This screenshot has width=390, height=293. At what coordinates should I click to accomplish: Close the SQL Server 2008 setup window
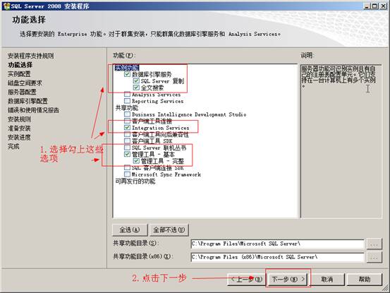[x=383, y=6]
